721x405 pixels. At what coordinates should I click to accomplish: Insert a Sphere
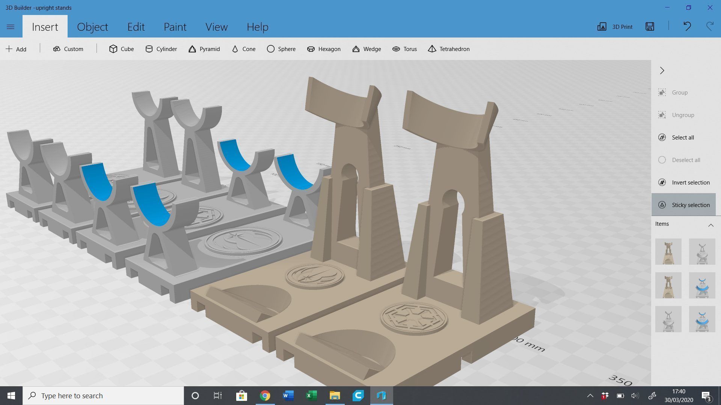coord(281,49)
